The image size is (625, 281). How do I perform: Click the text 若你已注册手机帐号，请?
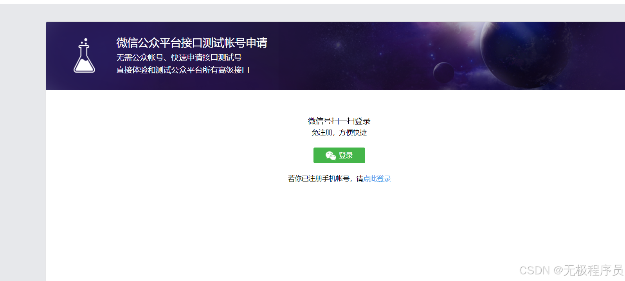click(x=325, y=179)
